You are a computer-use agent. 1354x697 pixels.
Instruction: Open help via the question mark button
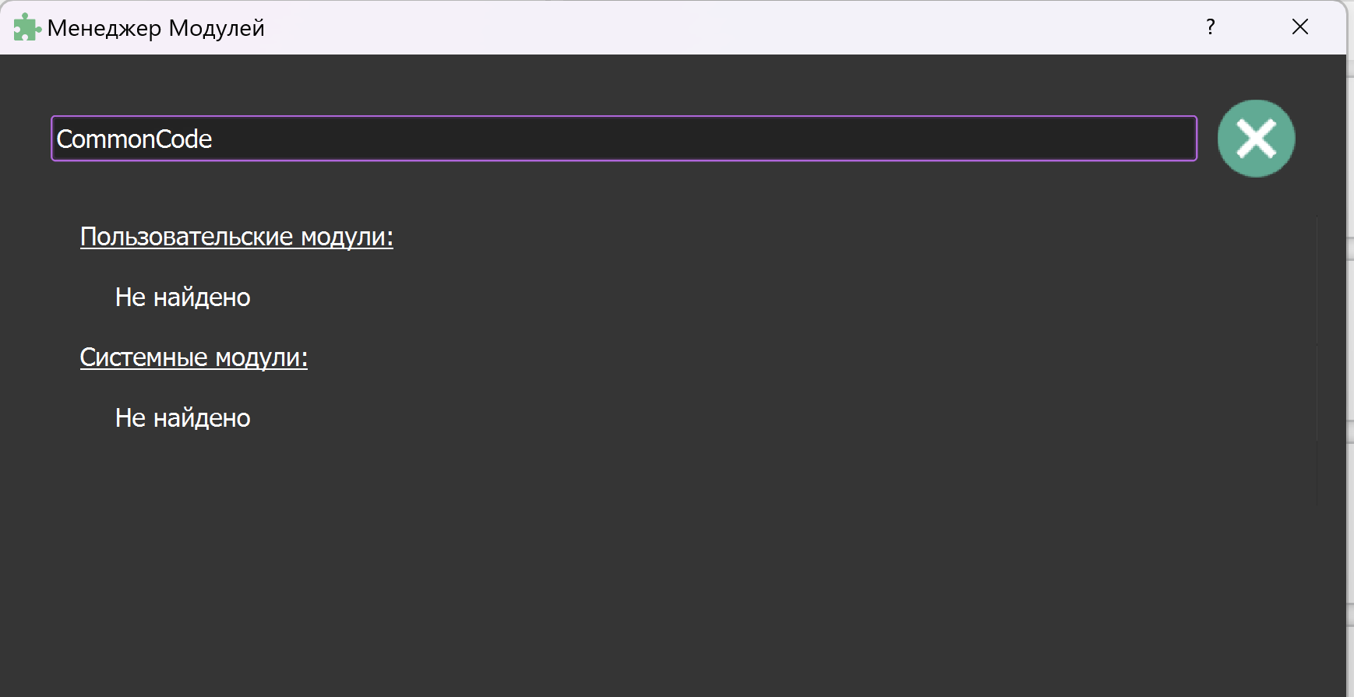(x=1210, y=27)
